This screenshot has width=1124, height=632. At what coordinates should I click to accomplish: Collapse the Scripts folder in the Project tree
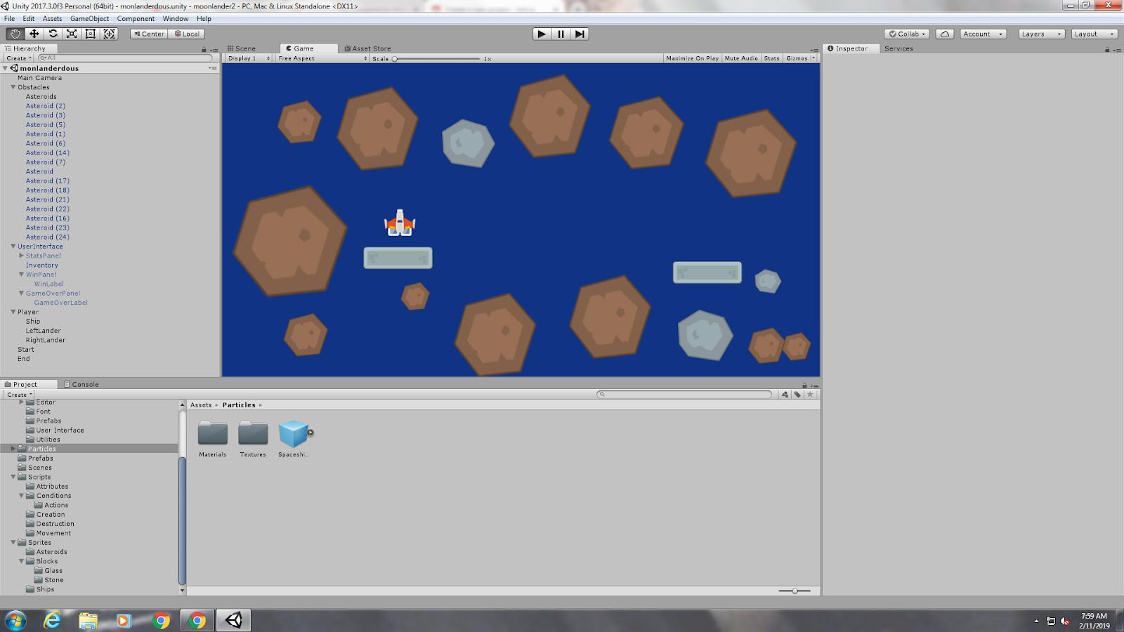coord(13,477)
